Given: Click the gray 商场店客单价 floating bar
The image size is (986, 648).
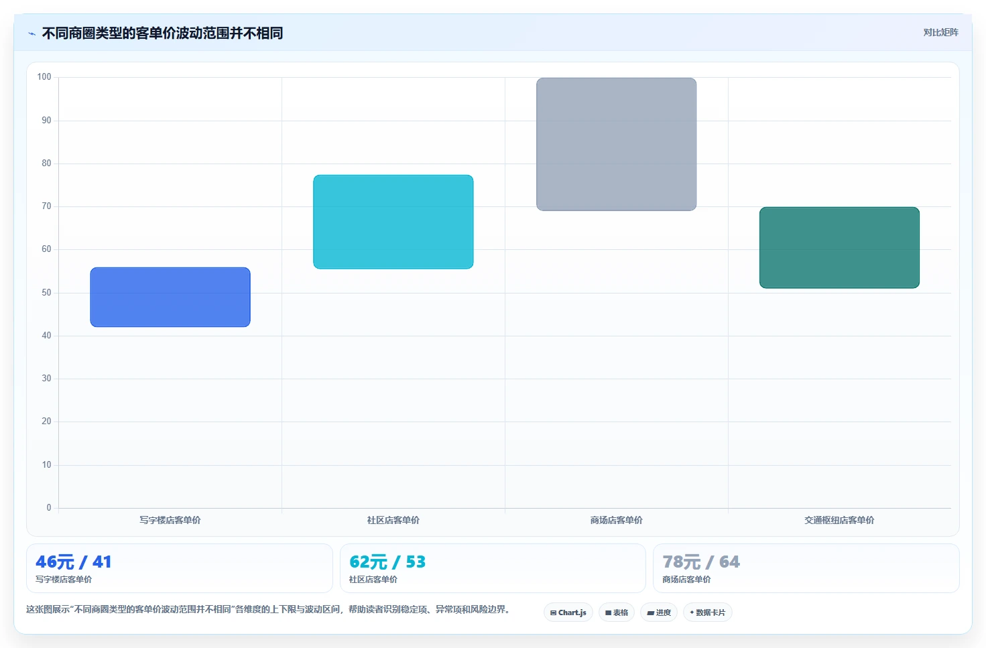Looking at the screenshot, I should (617, 144).
